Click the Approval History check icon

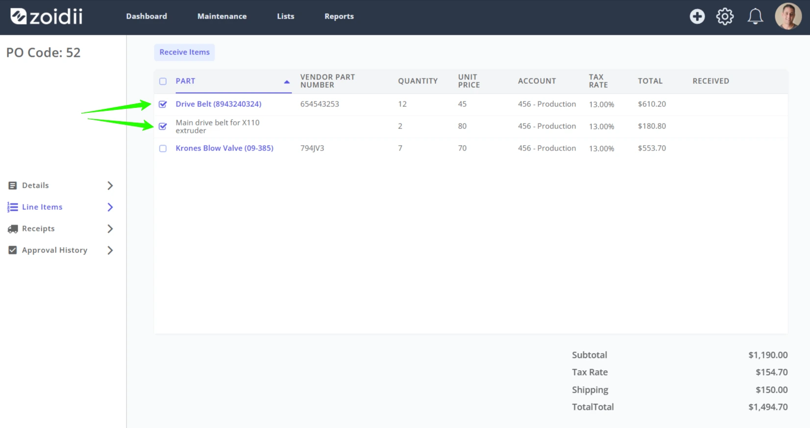click(x=13, y=250)
